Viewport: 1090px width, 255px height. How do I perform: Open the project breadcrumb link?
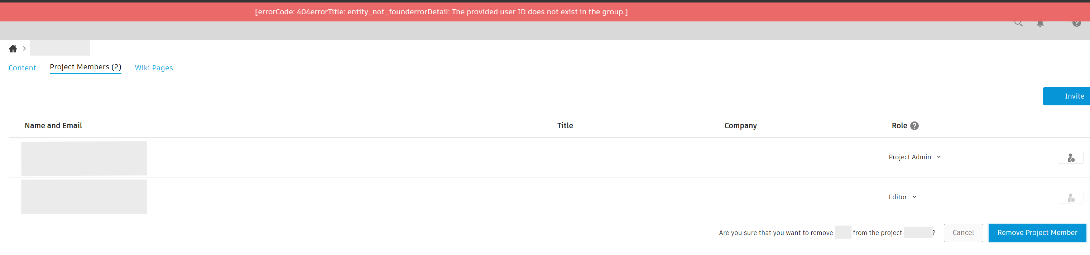(60, 48)
